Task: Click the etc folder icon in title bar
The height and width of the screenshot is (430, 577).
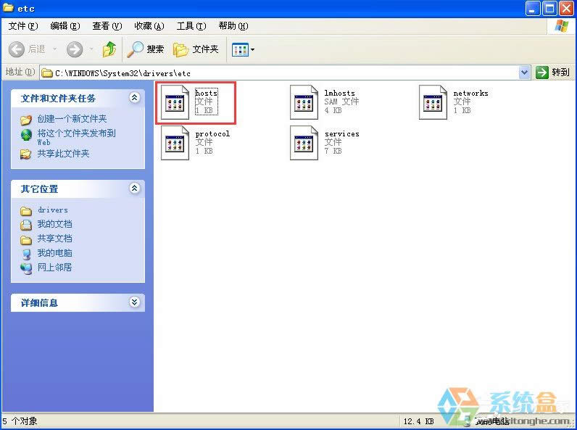Action: [8, 8]
